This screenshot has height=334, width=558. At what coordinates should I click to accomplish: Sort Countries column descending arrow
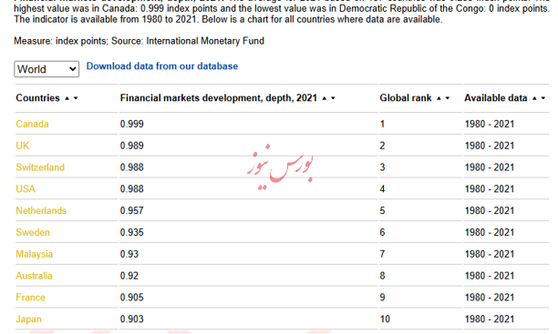click(76, 98)
